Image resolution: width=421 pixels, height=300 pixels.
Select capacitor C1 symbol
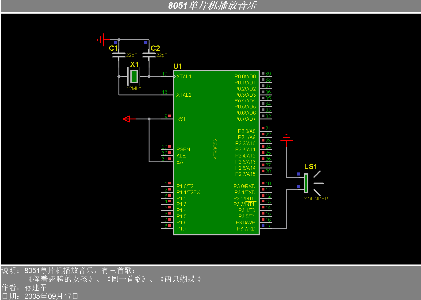pos(119,55)
